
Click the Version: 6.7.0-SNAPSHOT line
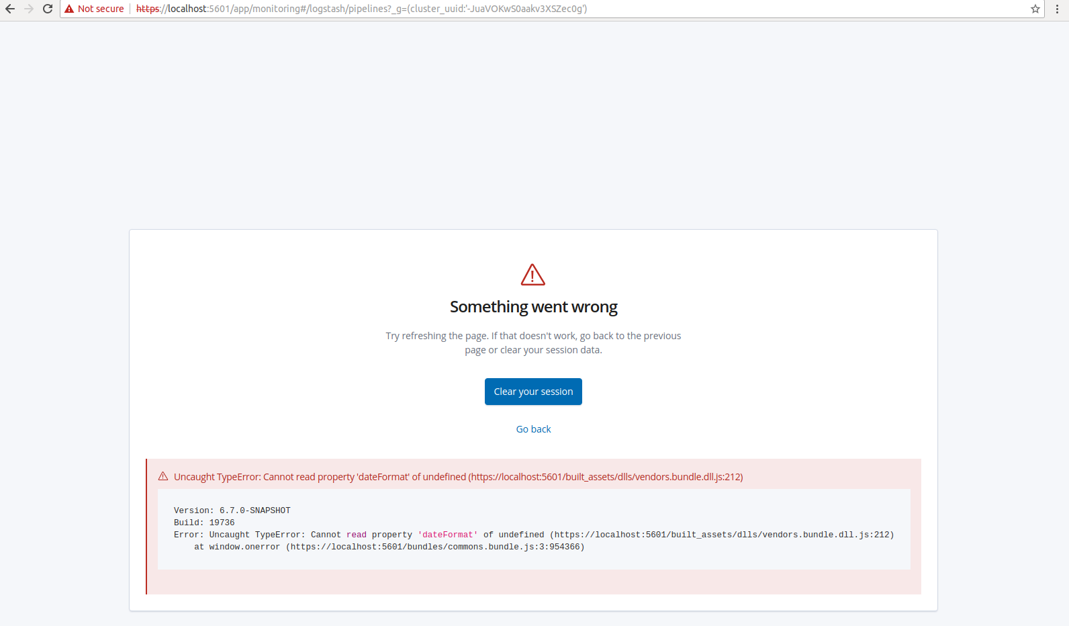[232, 510]
